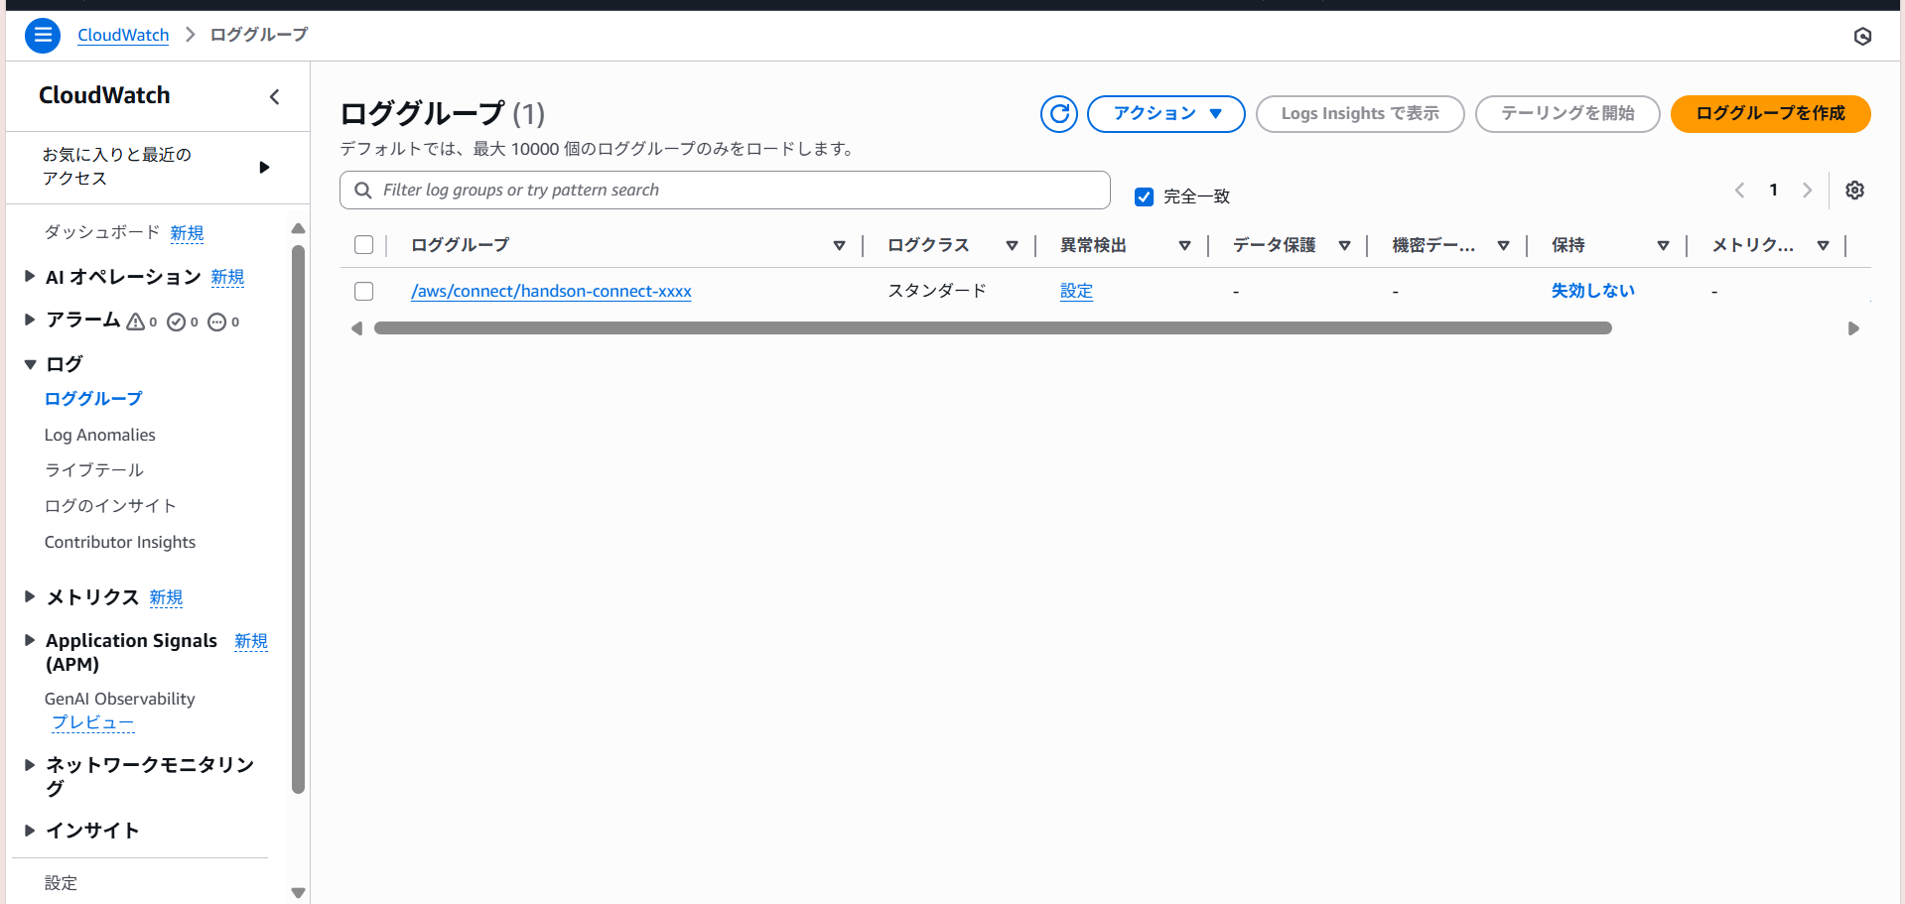Collapse the CloudWatch sidebar with the chevron
Image resolution: width=1905 pixels, height=904 pixels.
click(275, 96)
